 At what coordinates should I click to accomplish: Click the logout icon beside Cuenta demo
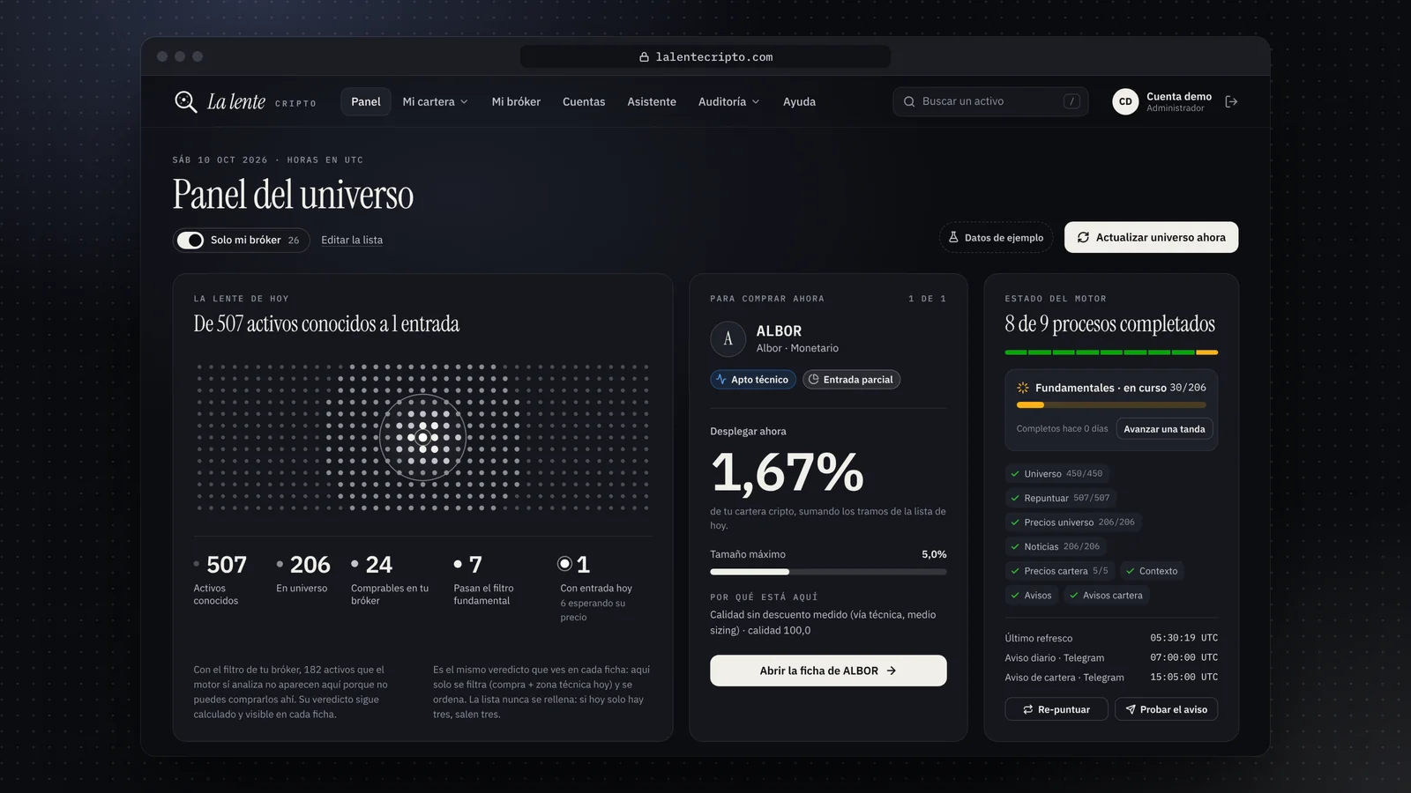(x=1231, y=102)
